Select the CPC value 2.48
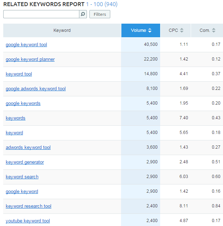Screen dimensions: 223x226 (184, 162)
